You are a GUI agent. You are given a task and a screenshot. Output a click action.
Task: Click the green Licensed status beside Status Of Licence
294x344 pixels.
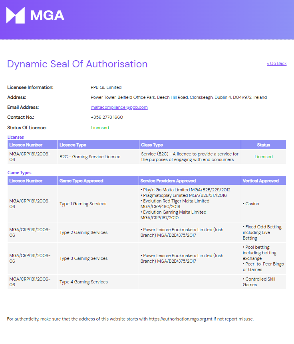click(100, 128)
